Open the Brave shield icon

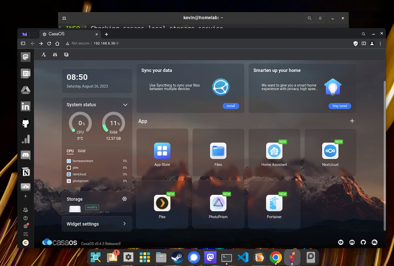(x=356, y=43)
